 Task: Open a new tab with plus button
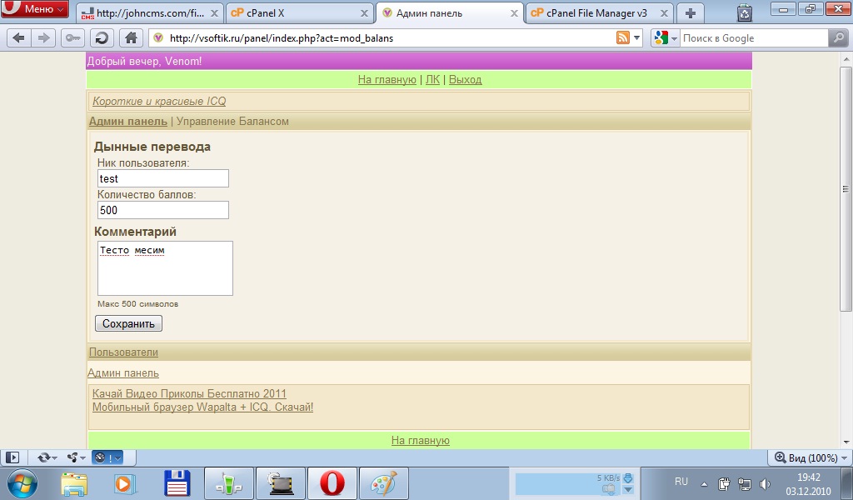click(691, 13)
